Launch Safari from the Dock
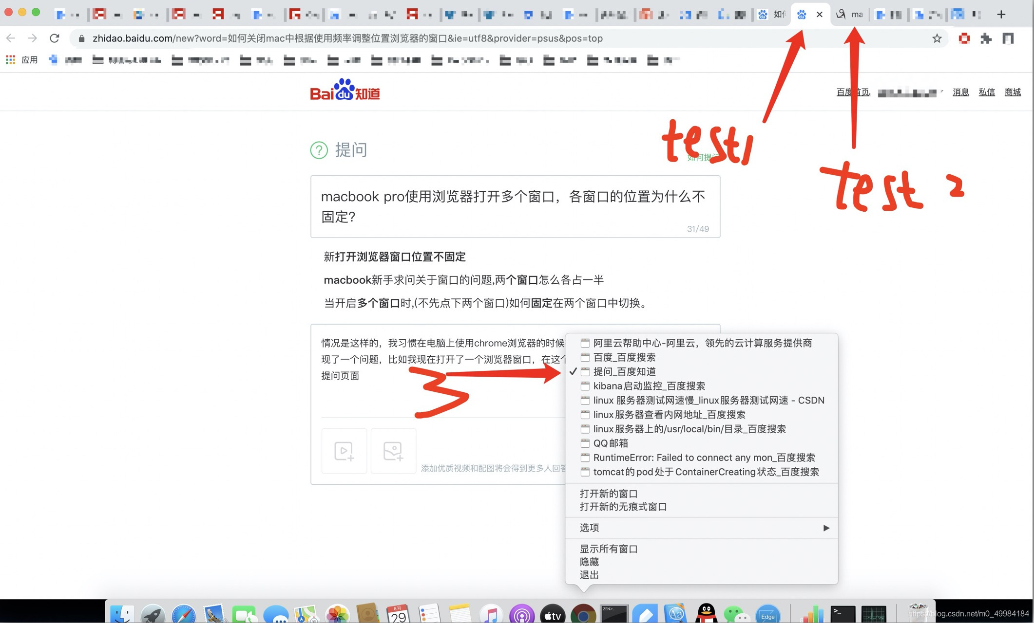Image resolution: width=1034 pixels, height=623 pixels. pyautogui.click(x=183, y=614)
